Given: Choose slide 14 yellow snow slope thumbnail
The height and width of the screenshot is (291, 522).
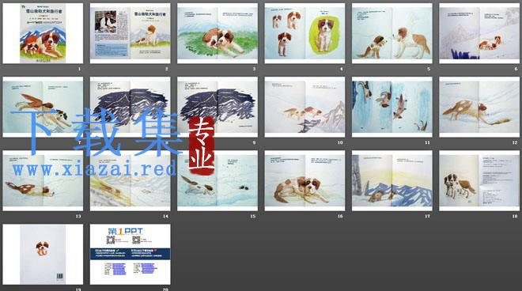Looking at the screenshot, I should (x=130, y=181).
